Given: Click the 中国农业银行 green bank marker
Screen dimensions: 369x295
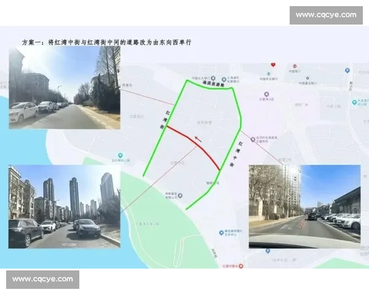Looking at the screenshot, I should tap(268, 74).
